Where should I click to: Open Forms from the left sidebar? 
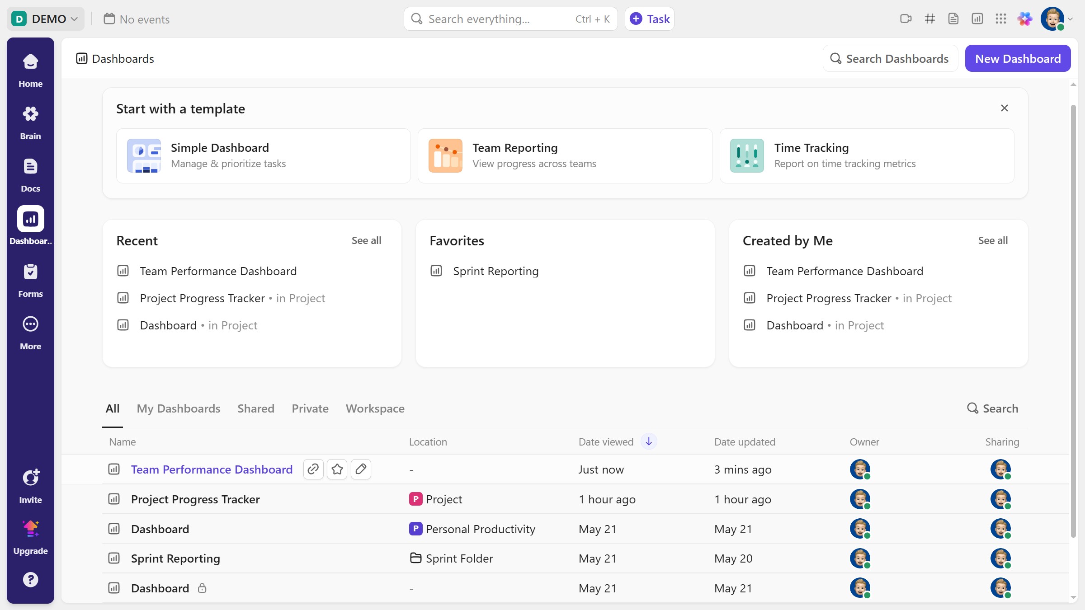pyautogui.click(x=30, y=278)
